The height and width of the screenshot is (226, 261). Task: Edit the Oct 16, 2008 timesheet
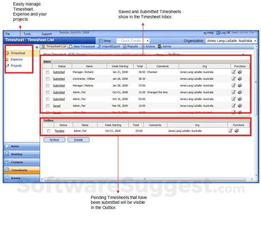(233, 99)
